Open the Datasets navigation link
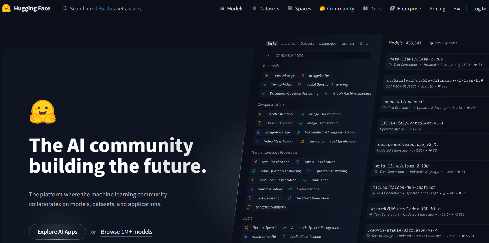The height and width of the screenshot is (243, 489). coord(266,9)
